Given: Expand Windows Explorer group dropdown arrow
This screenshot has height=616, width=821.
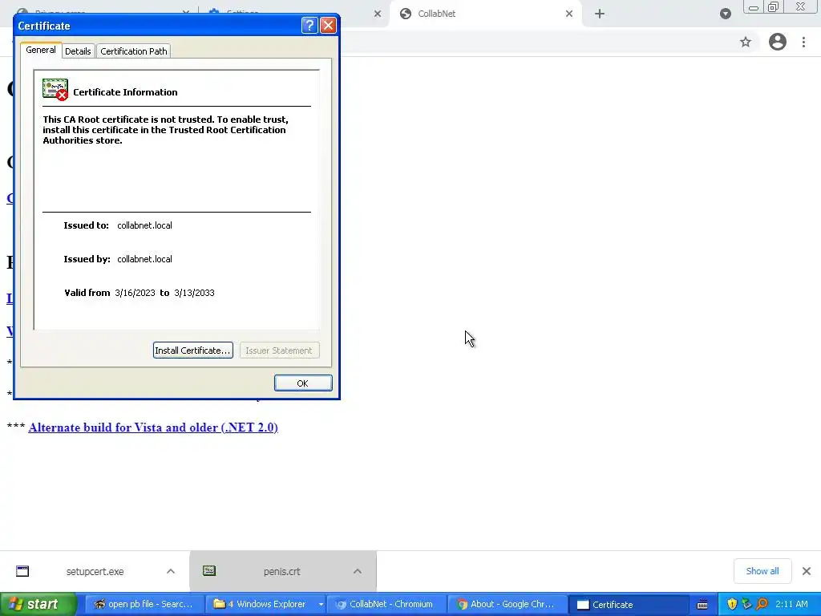Looking at the screenshot, I should (x=321, y=605).
